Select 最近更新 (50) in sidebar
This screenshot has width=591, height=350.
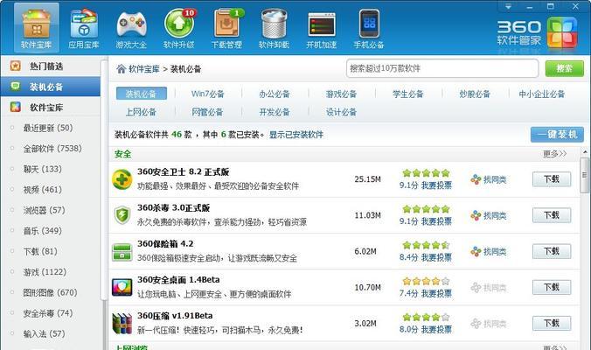48,128
